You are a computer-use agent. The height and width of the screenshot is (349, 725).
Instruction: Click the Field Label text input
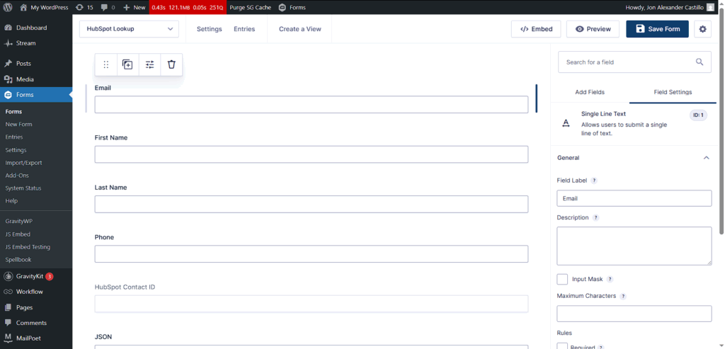[x=634, y=198]
